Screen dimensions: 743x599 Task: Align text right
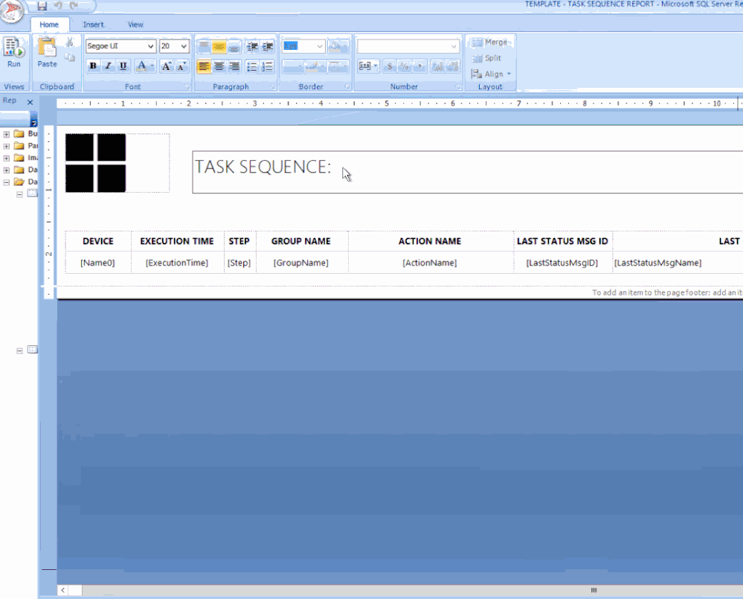click(234, 66)
